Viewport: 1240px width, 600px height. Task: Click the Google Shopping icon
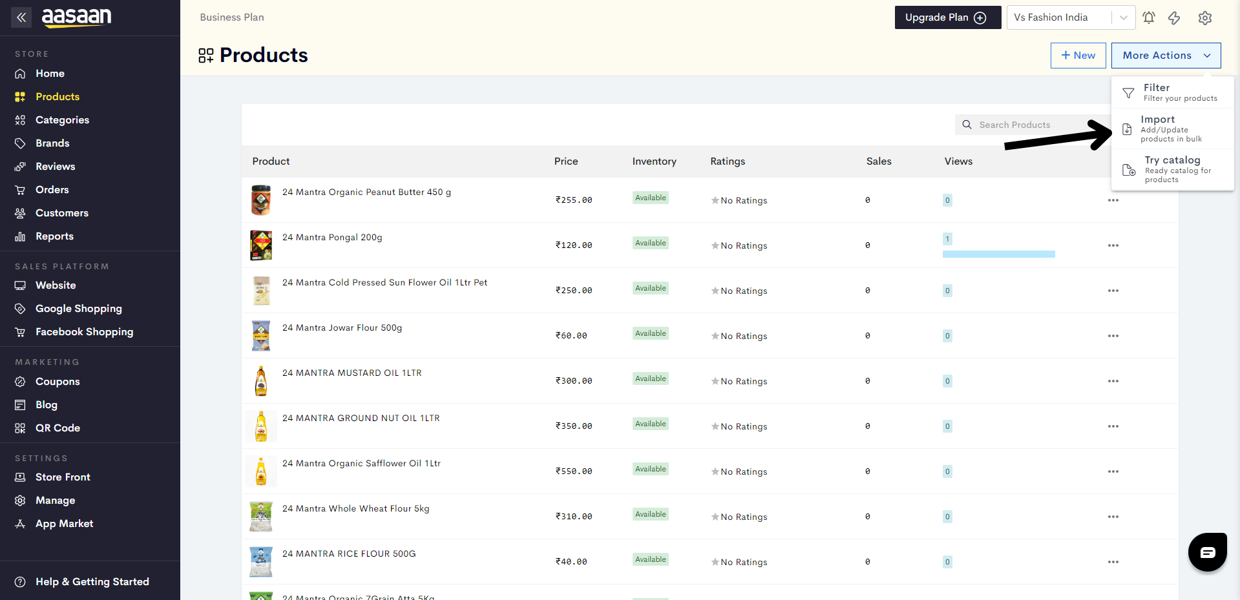click(x=20, y=309)
